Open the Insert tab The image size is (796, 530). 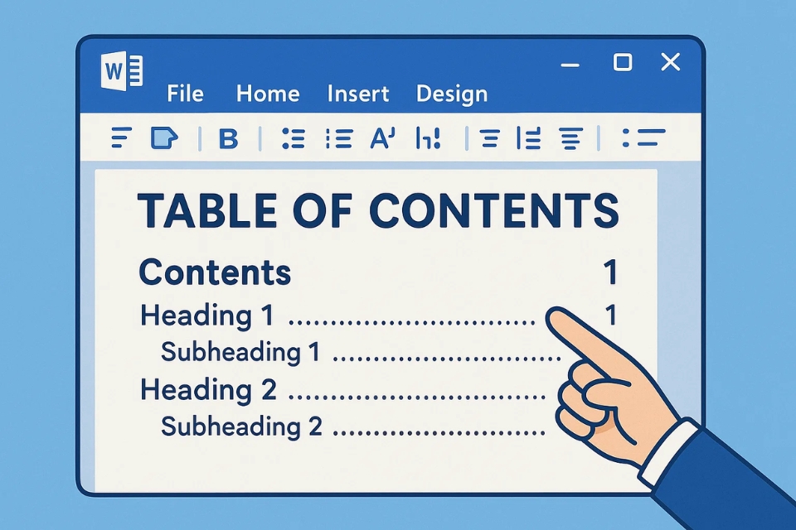point(358,94)
